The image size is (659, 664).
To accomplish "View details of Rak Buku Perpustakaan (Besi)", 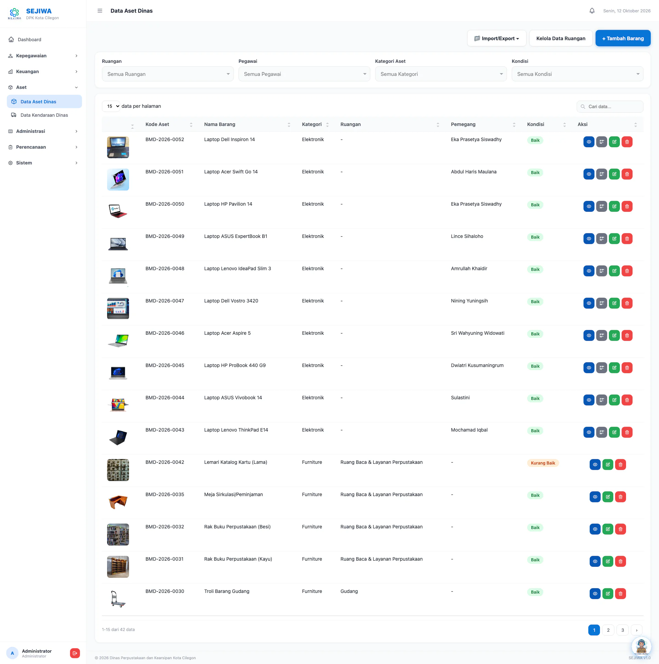I will (595, 529).
